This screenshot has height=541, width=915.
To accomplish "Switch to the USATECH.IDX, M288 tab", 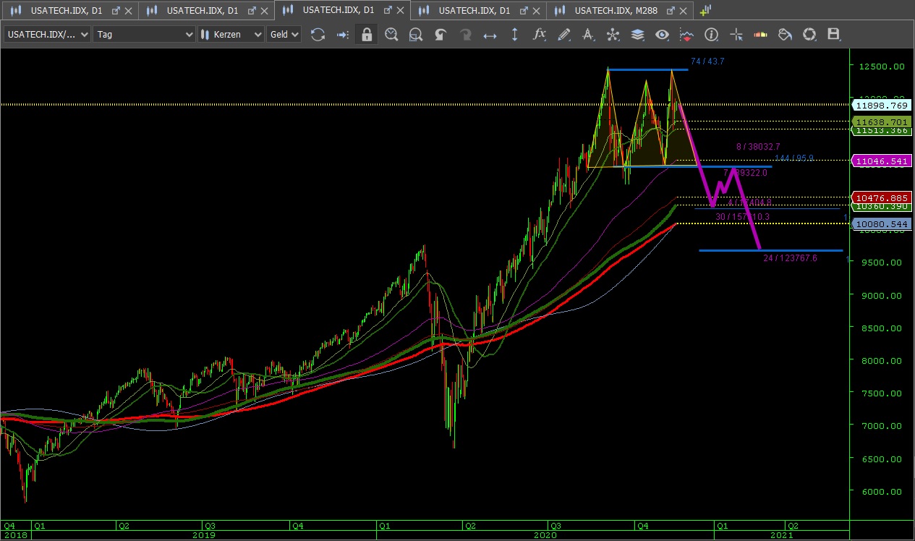I will [615, 10].
